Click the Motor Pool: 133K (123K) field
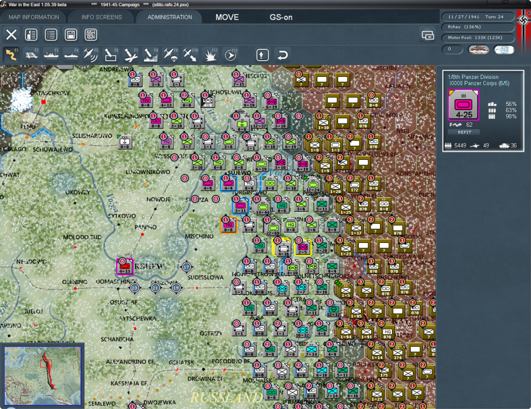This screenshot has height=409, width=531. tap(478, 37)
